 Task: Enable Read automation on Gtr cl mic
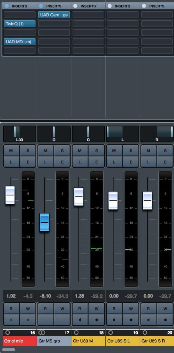[x=11, y=309]
